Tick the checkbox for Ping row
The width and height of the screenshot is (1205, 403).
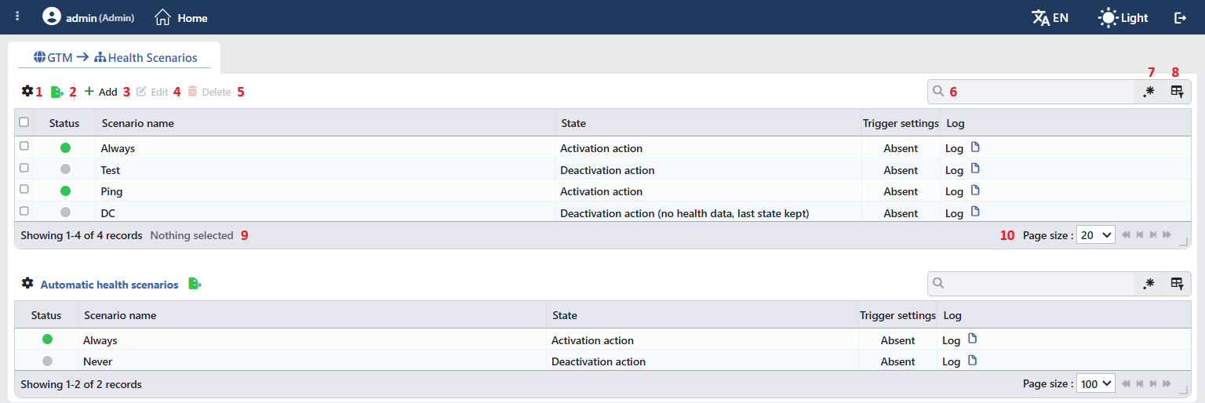click(24, 190)
